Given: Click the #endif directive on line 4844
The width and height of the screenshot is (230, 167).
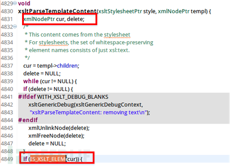Looking at the screenshot, I should point(28,120).
